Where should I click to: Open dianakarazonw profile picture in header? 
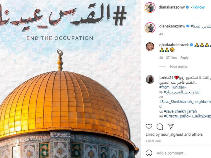150,7
